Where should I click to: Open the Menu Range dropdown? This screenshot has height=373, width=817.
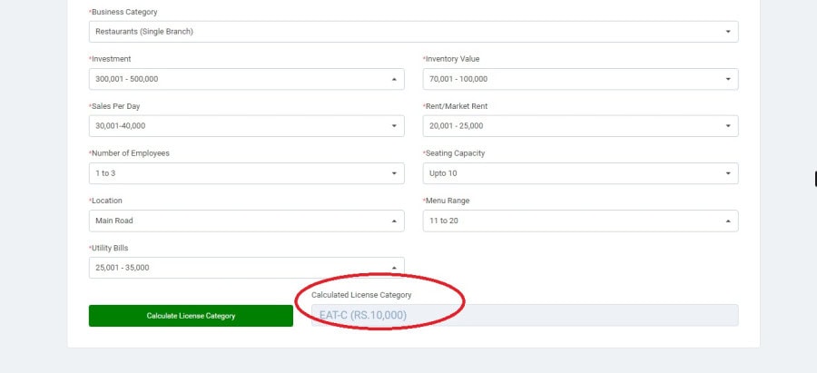[x=579, y=221]
